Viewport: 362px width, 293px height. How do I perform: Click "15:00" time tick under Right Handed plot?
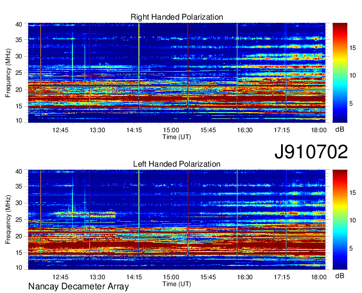[171, 130]
